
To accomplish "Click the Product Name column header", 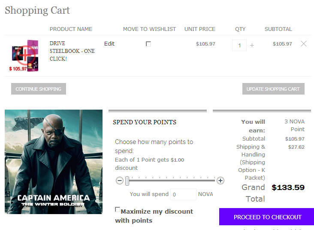I will 71,29.
